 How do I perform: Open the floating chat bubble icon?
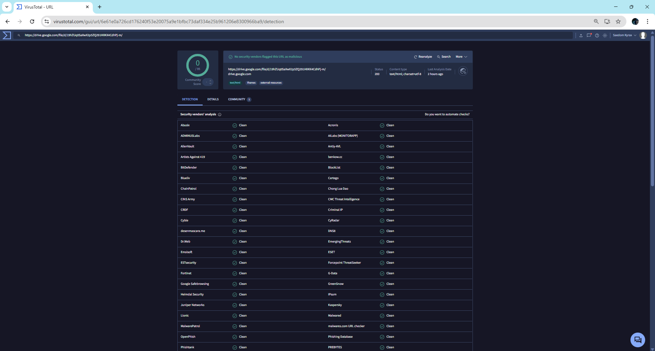(x=638, y=340)
